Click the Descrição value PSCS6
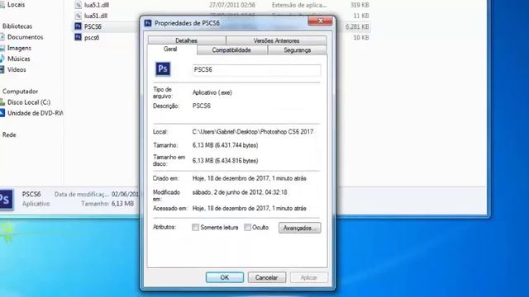The image size is (529, 297). click(202, 106)
